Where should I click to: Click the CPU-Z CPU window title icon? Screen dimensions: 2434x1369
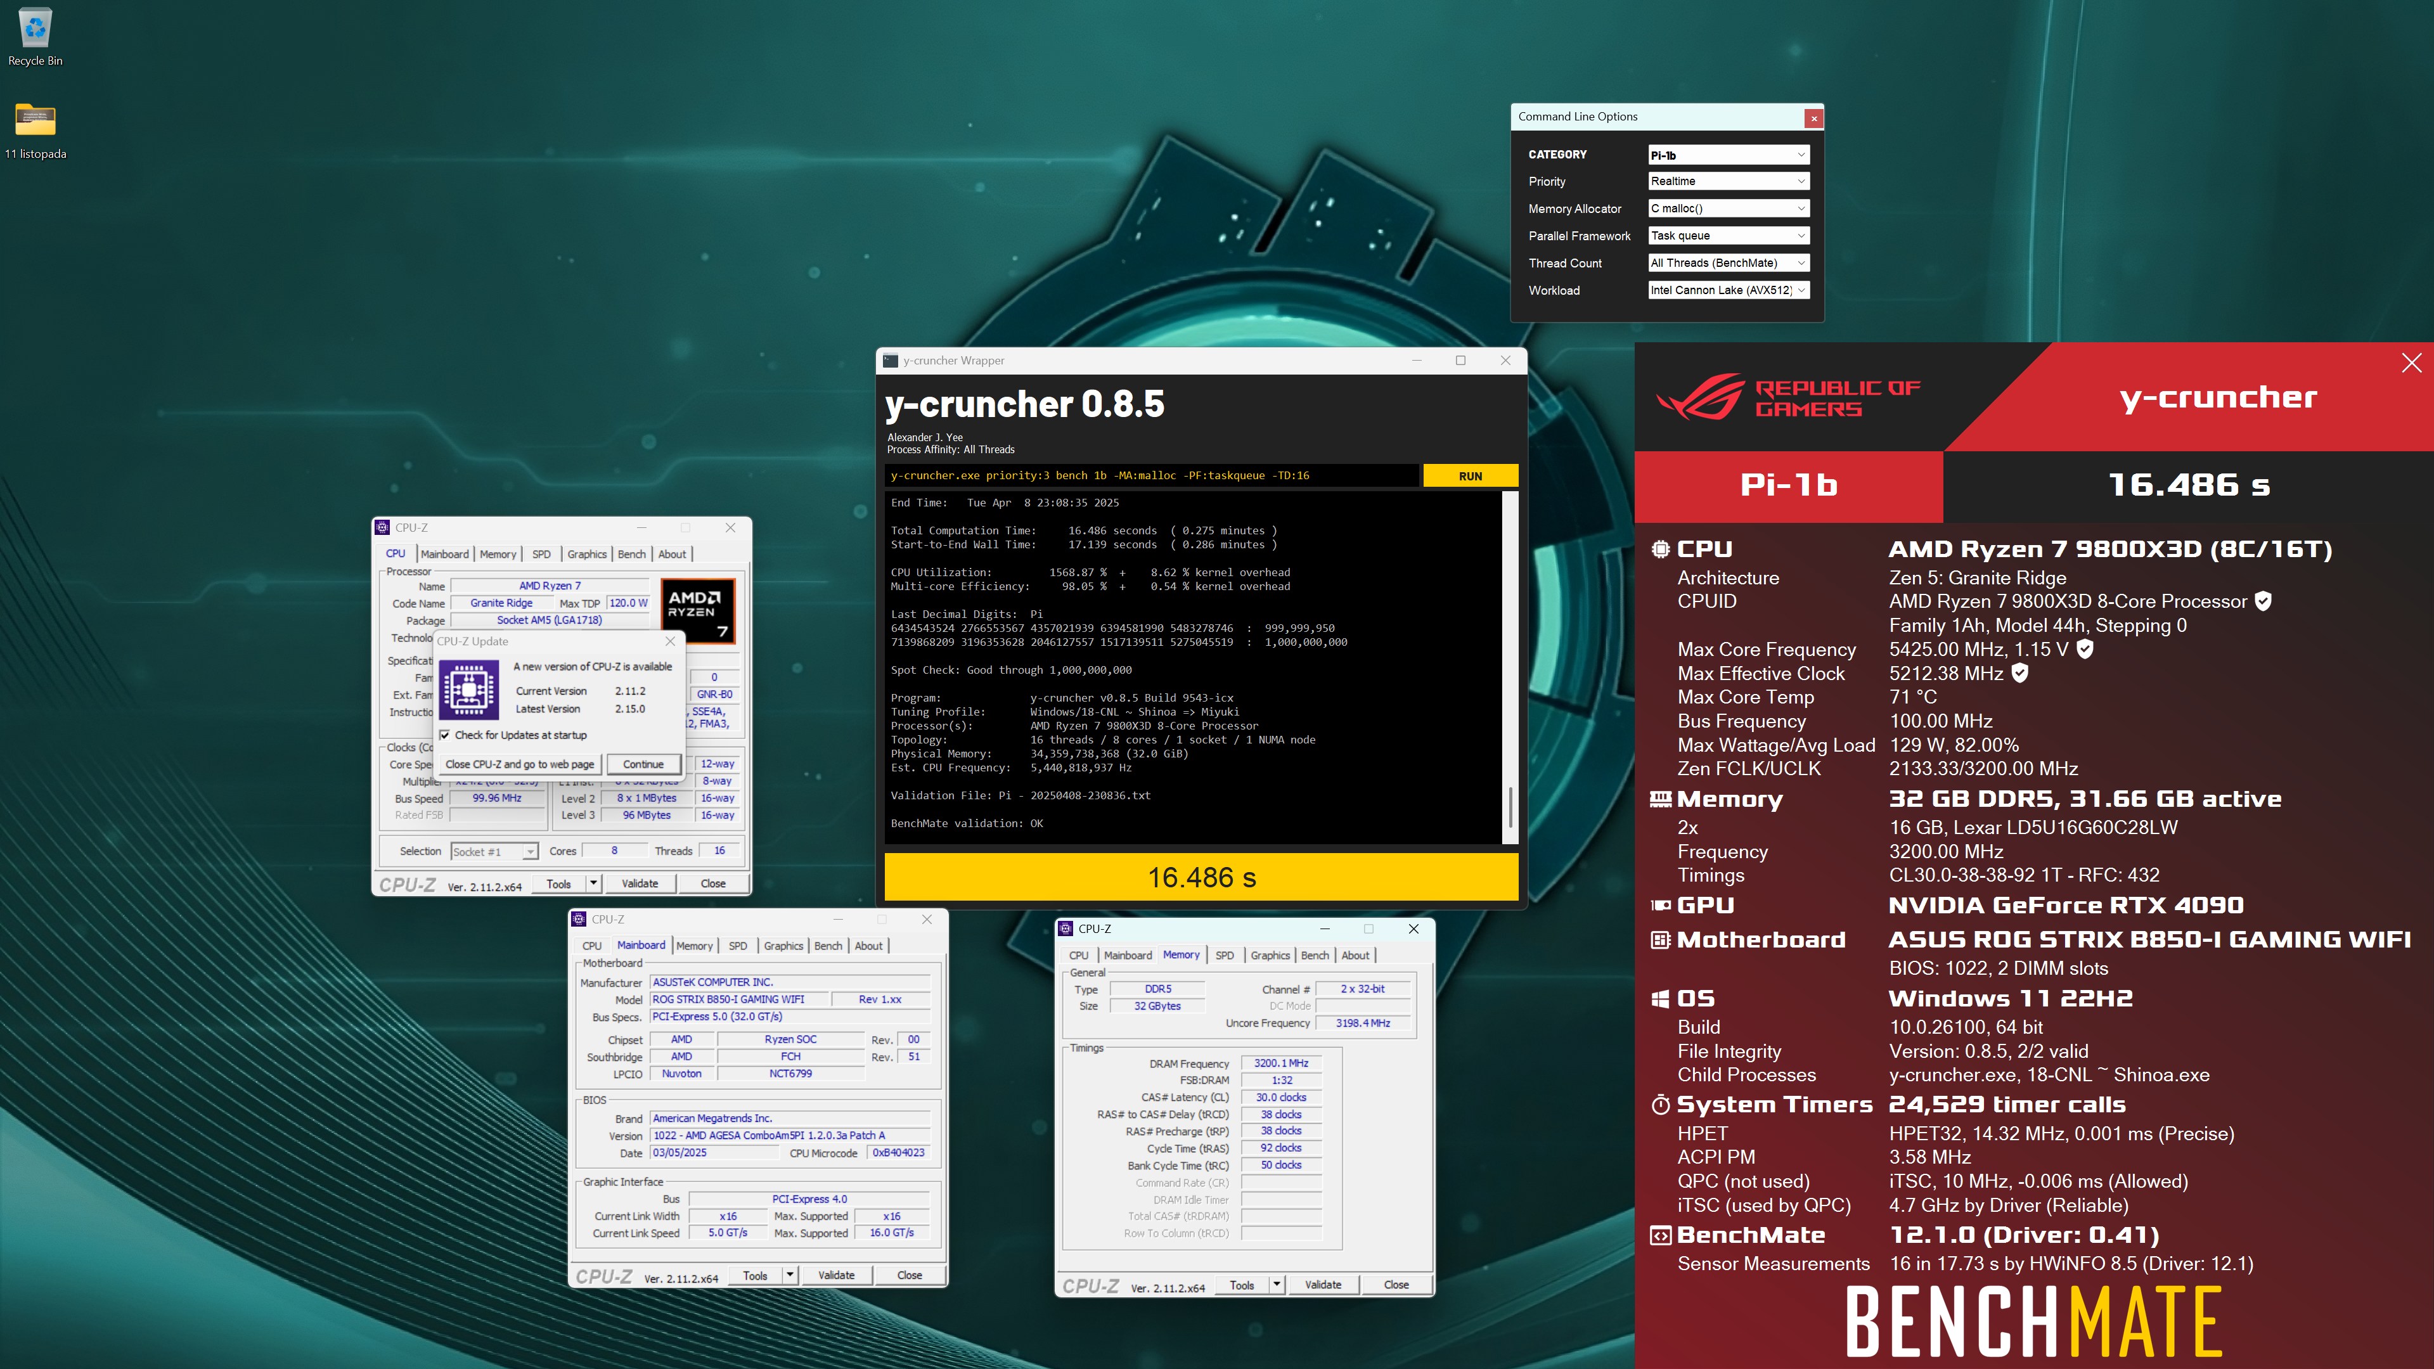pos(383,527)
